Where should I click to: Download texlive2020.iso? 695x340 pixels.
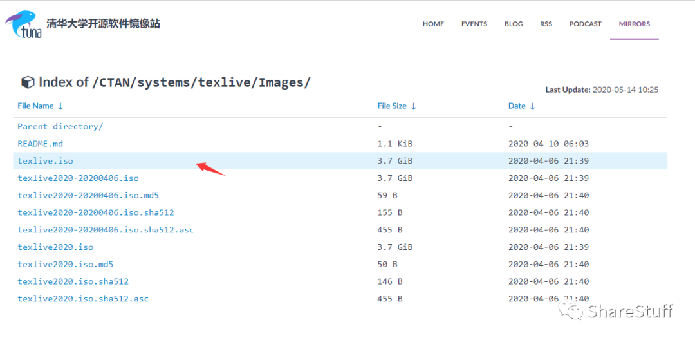[x=55, y=247]
